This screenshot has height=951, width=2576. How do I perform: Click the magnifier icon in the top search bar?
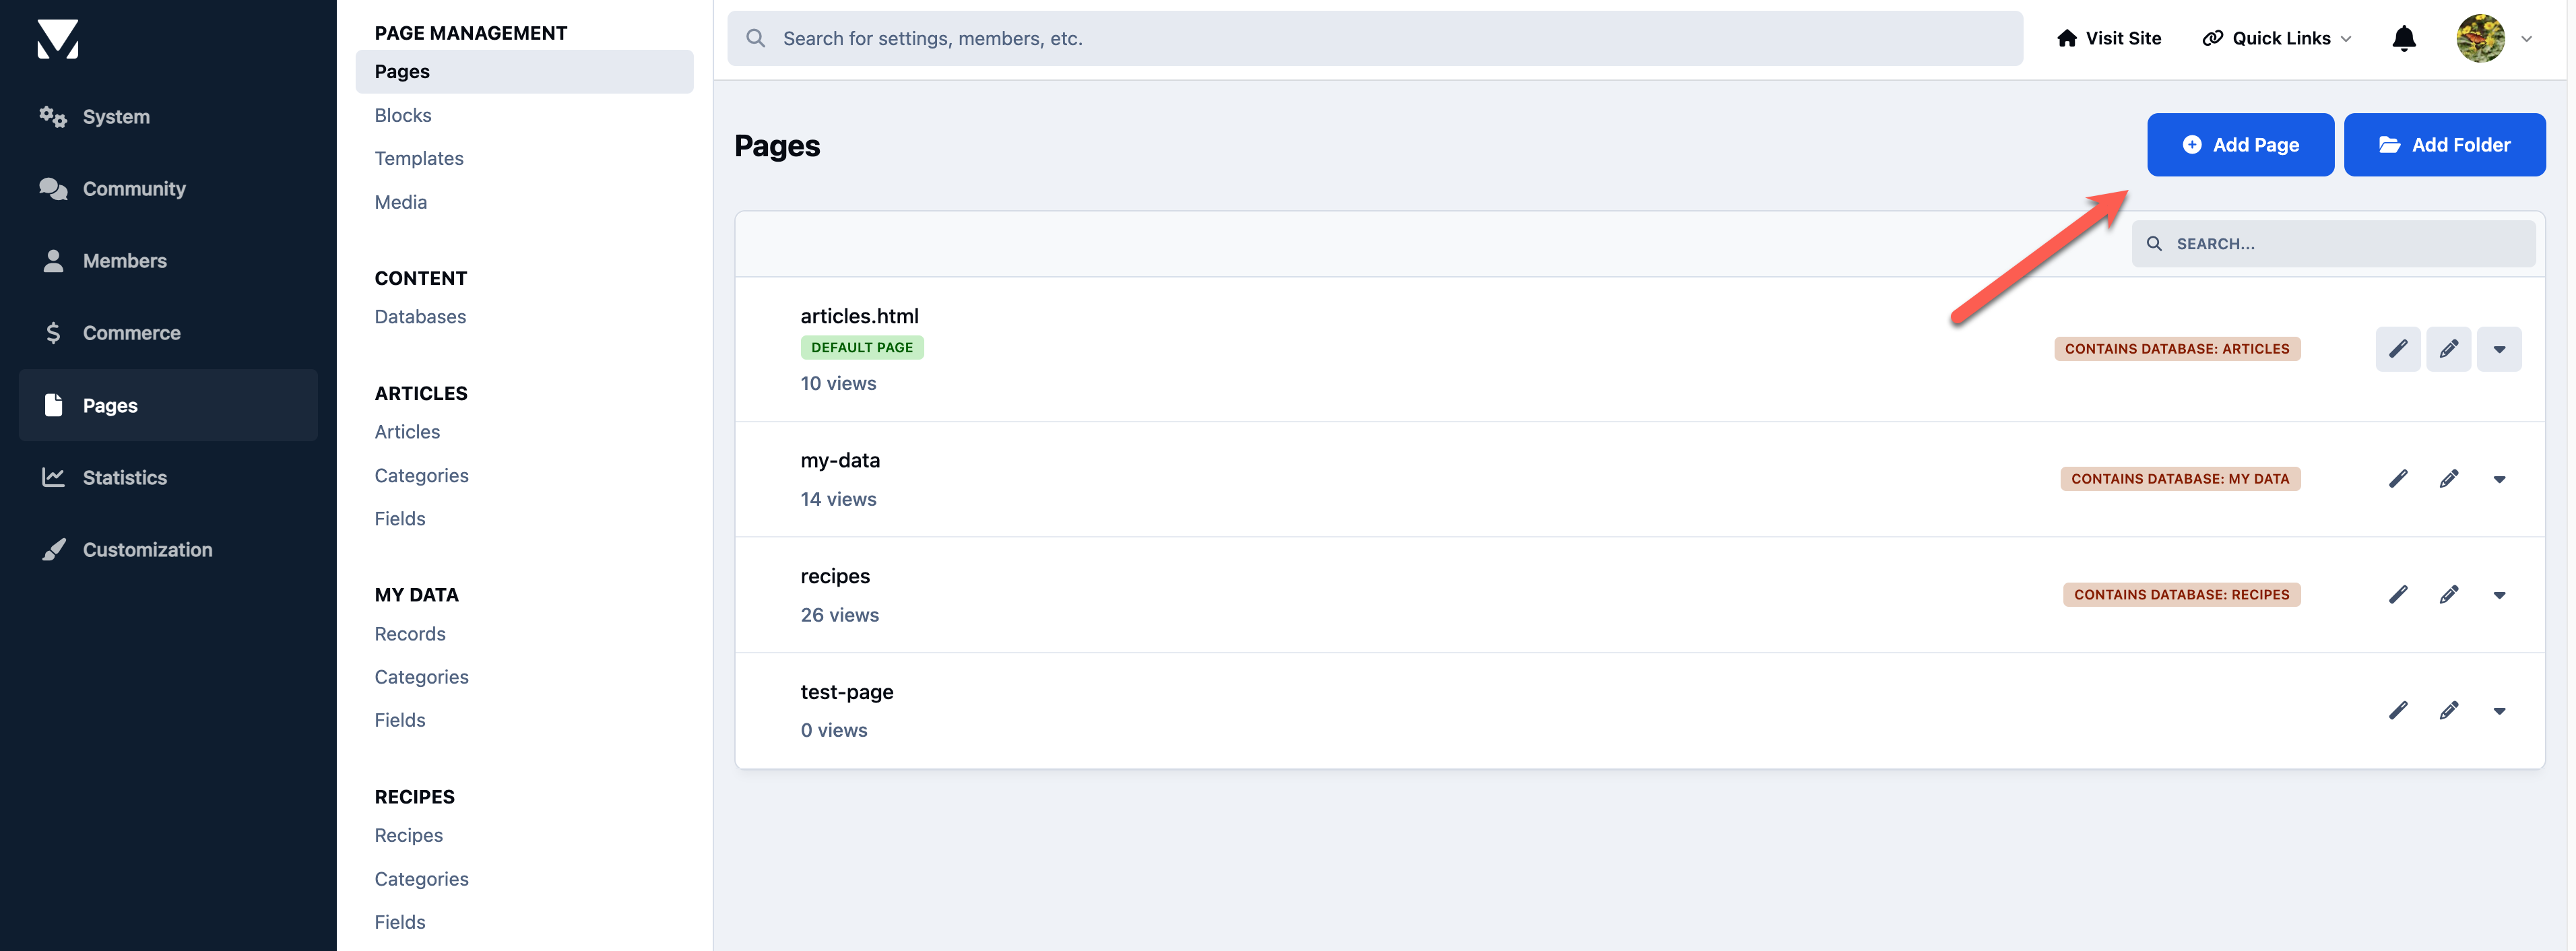tap(756, 38)
